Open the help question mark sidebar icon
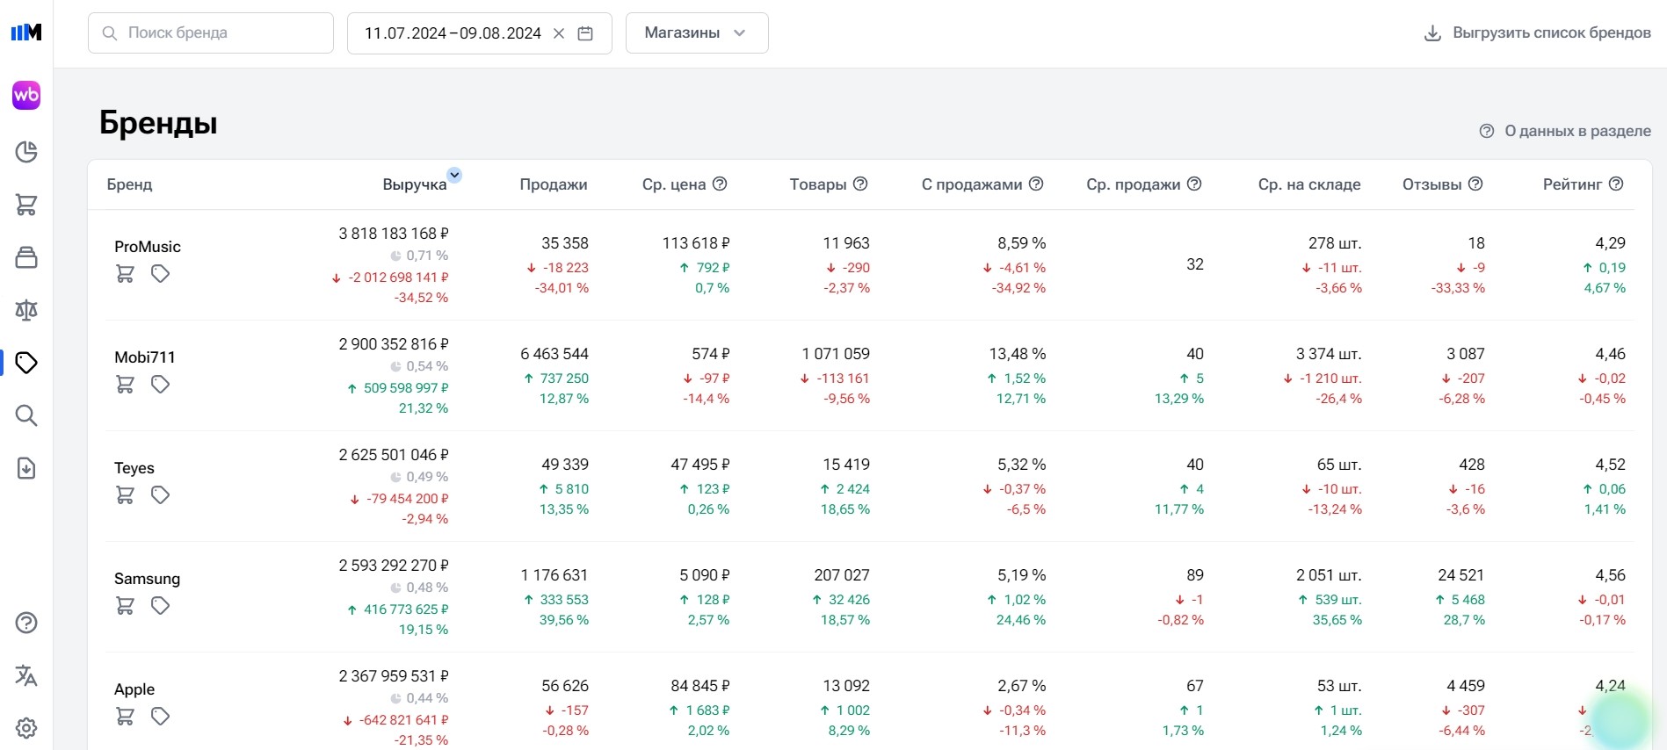Image resolution: width=1667 pixels, height=750 pixels. [26, 623]
